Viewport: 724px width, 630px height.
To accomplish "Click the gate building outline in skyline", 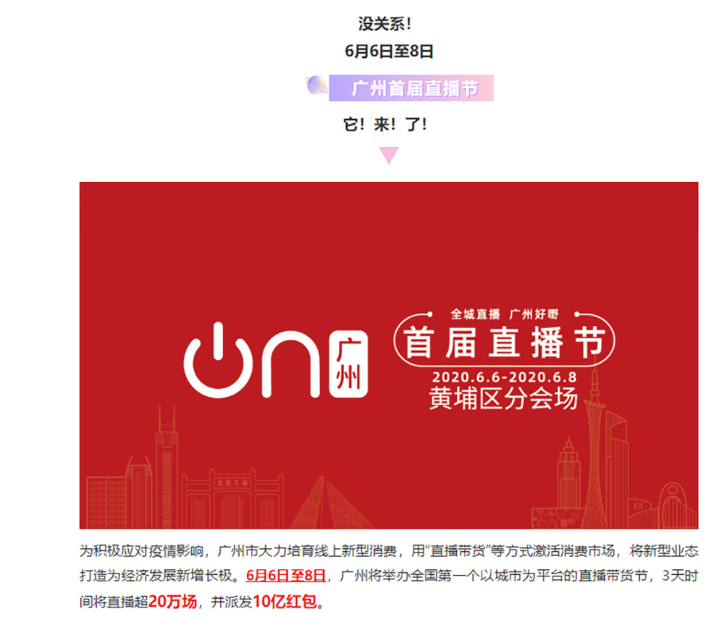I will [232, 500].
